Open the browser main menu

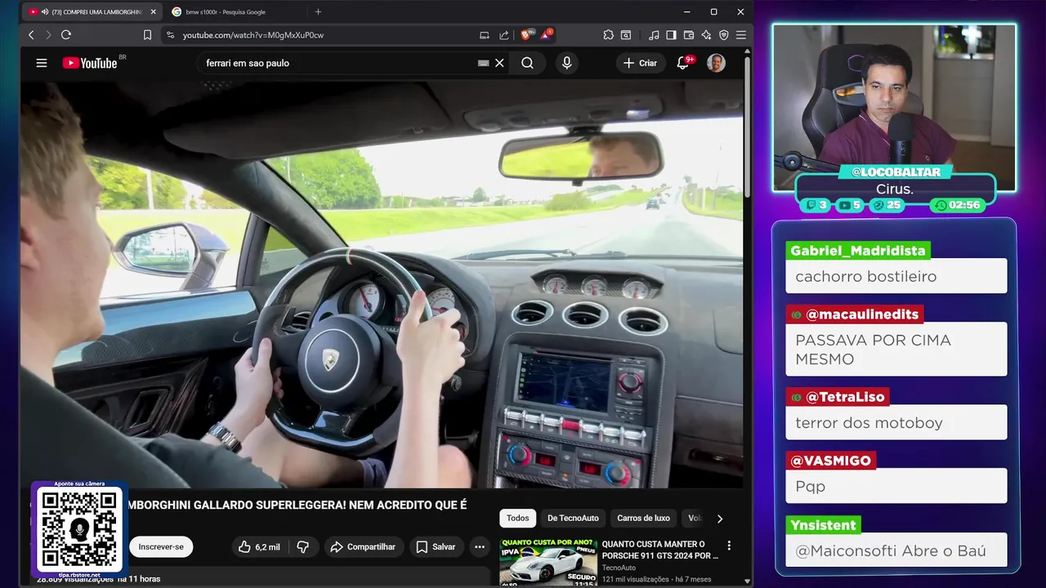click(741, 35)
